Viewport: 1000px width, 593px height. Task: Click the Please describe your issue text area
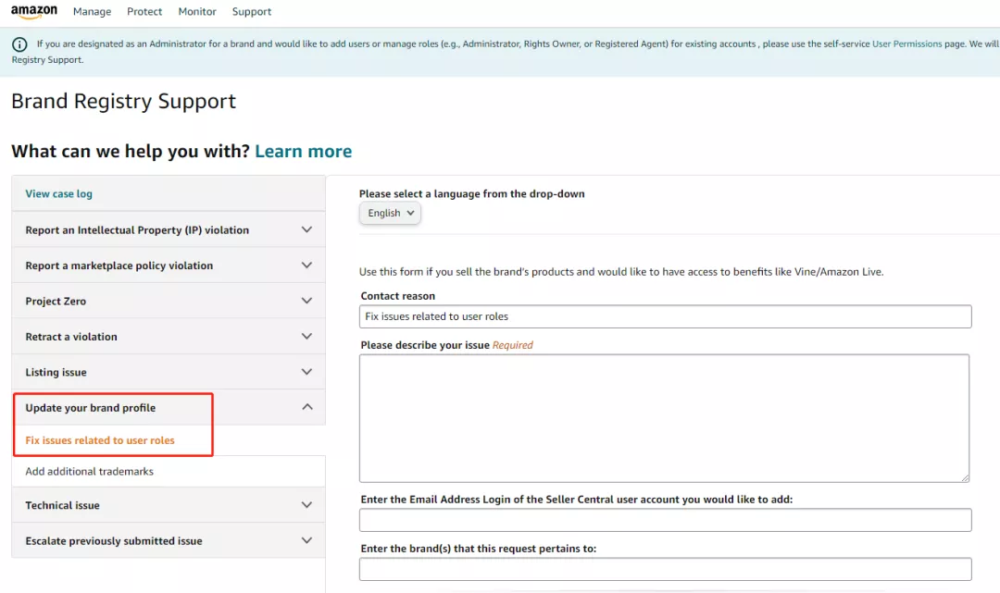click(664, 417)
